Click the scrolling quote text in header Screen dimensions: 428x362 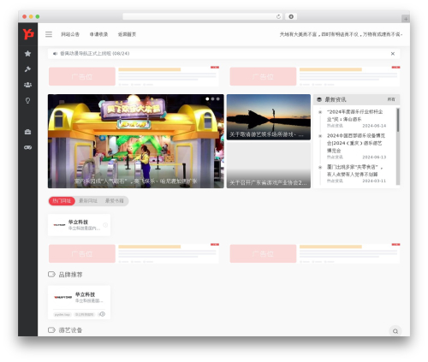click(x=341, y=34)
